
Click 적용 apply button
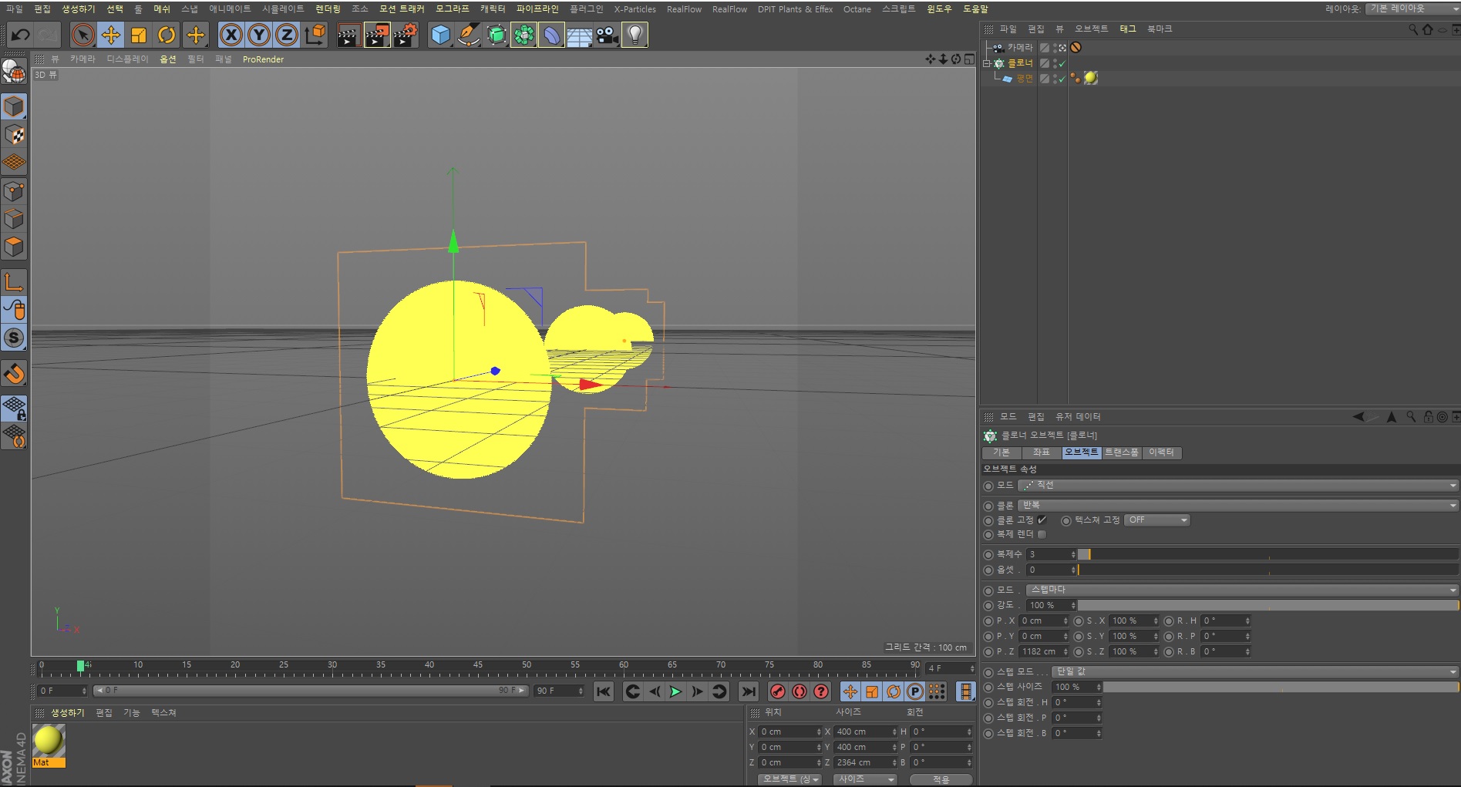941,779
